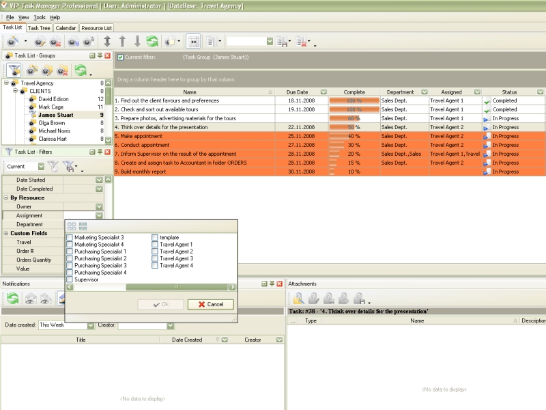
Task: Click the column best-fit horizontal arrows icon
Action: (x=193, y=42)
